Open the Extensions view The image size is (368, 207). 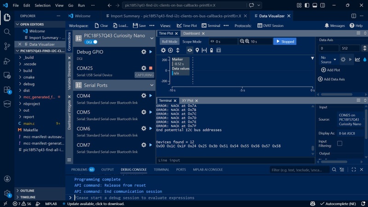pos(7,90)
